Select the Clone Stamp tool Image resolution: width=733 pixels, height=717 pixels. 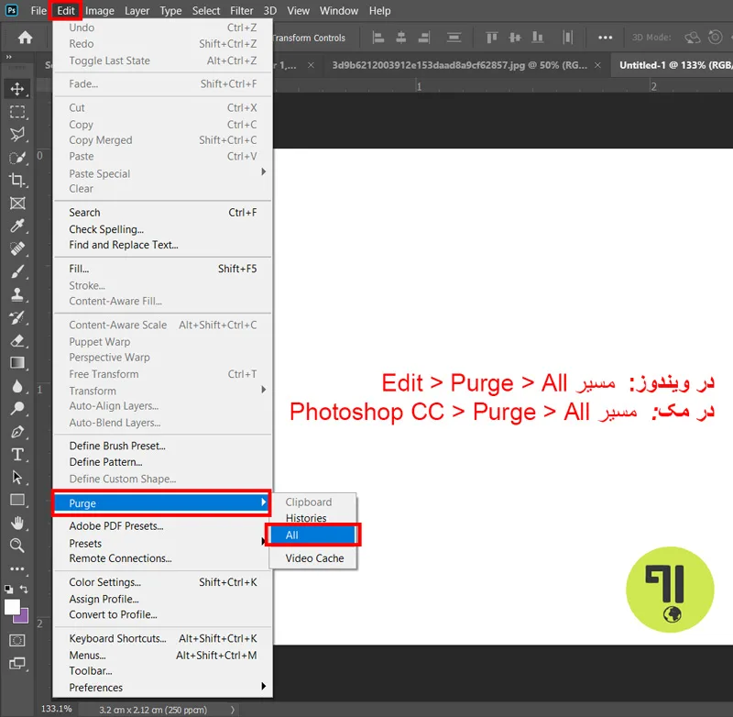tap(17, 294)
